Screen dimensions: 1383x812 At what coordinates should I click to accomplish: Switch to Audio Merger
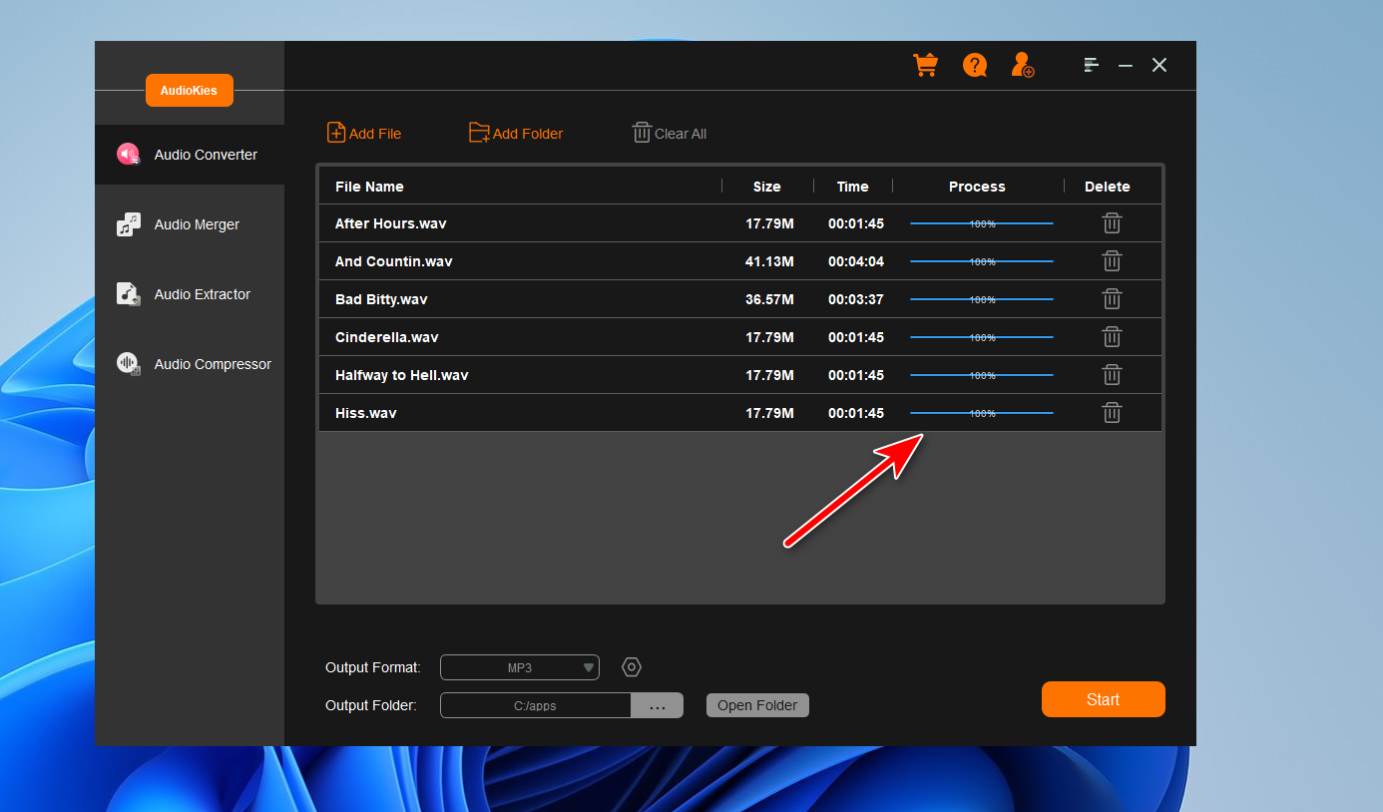190,224
